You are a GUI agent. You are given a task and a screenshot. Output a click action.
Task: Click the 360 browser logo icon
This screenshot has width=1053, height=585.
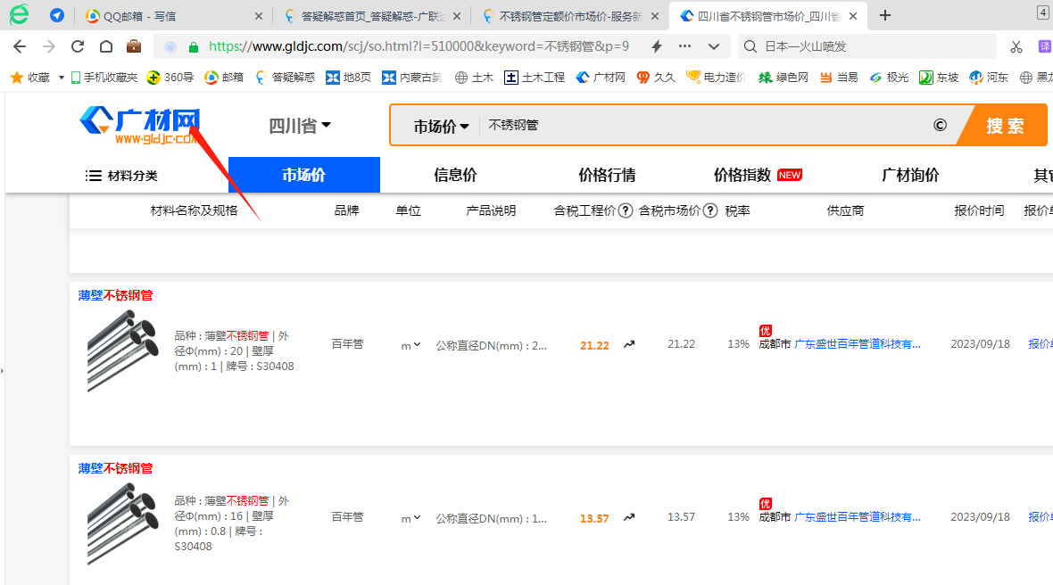tap(19, 15)
